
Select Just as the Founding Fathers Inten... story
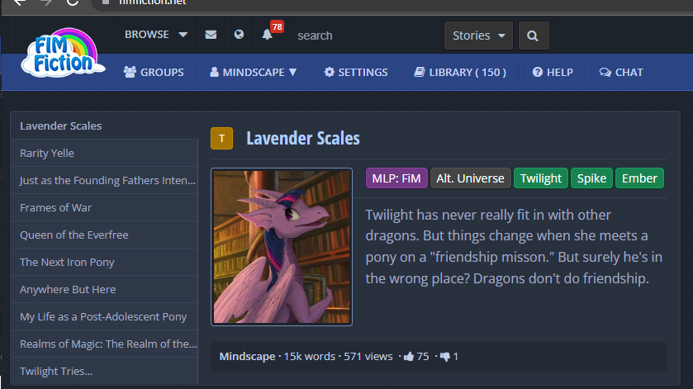105,180
